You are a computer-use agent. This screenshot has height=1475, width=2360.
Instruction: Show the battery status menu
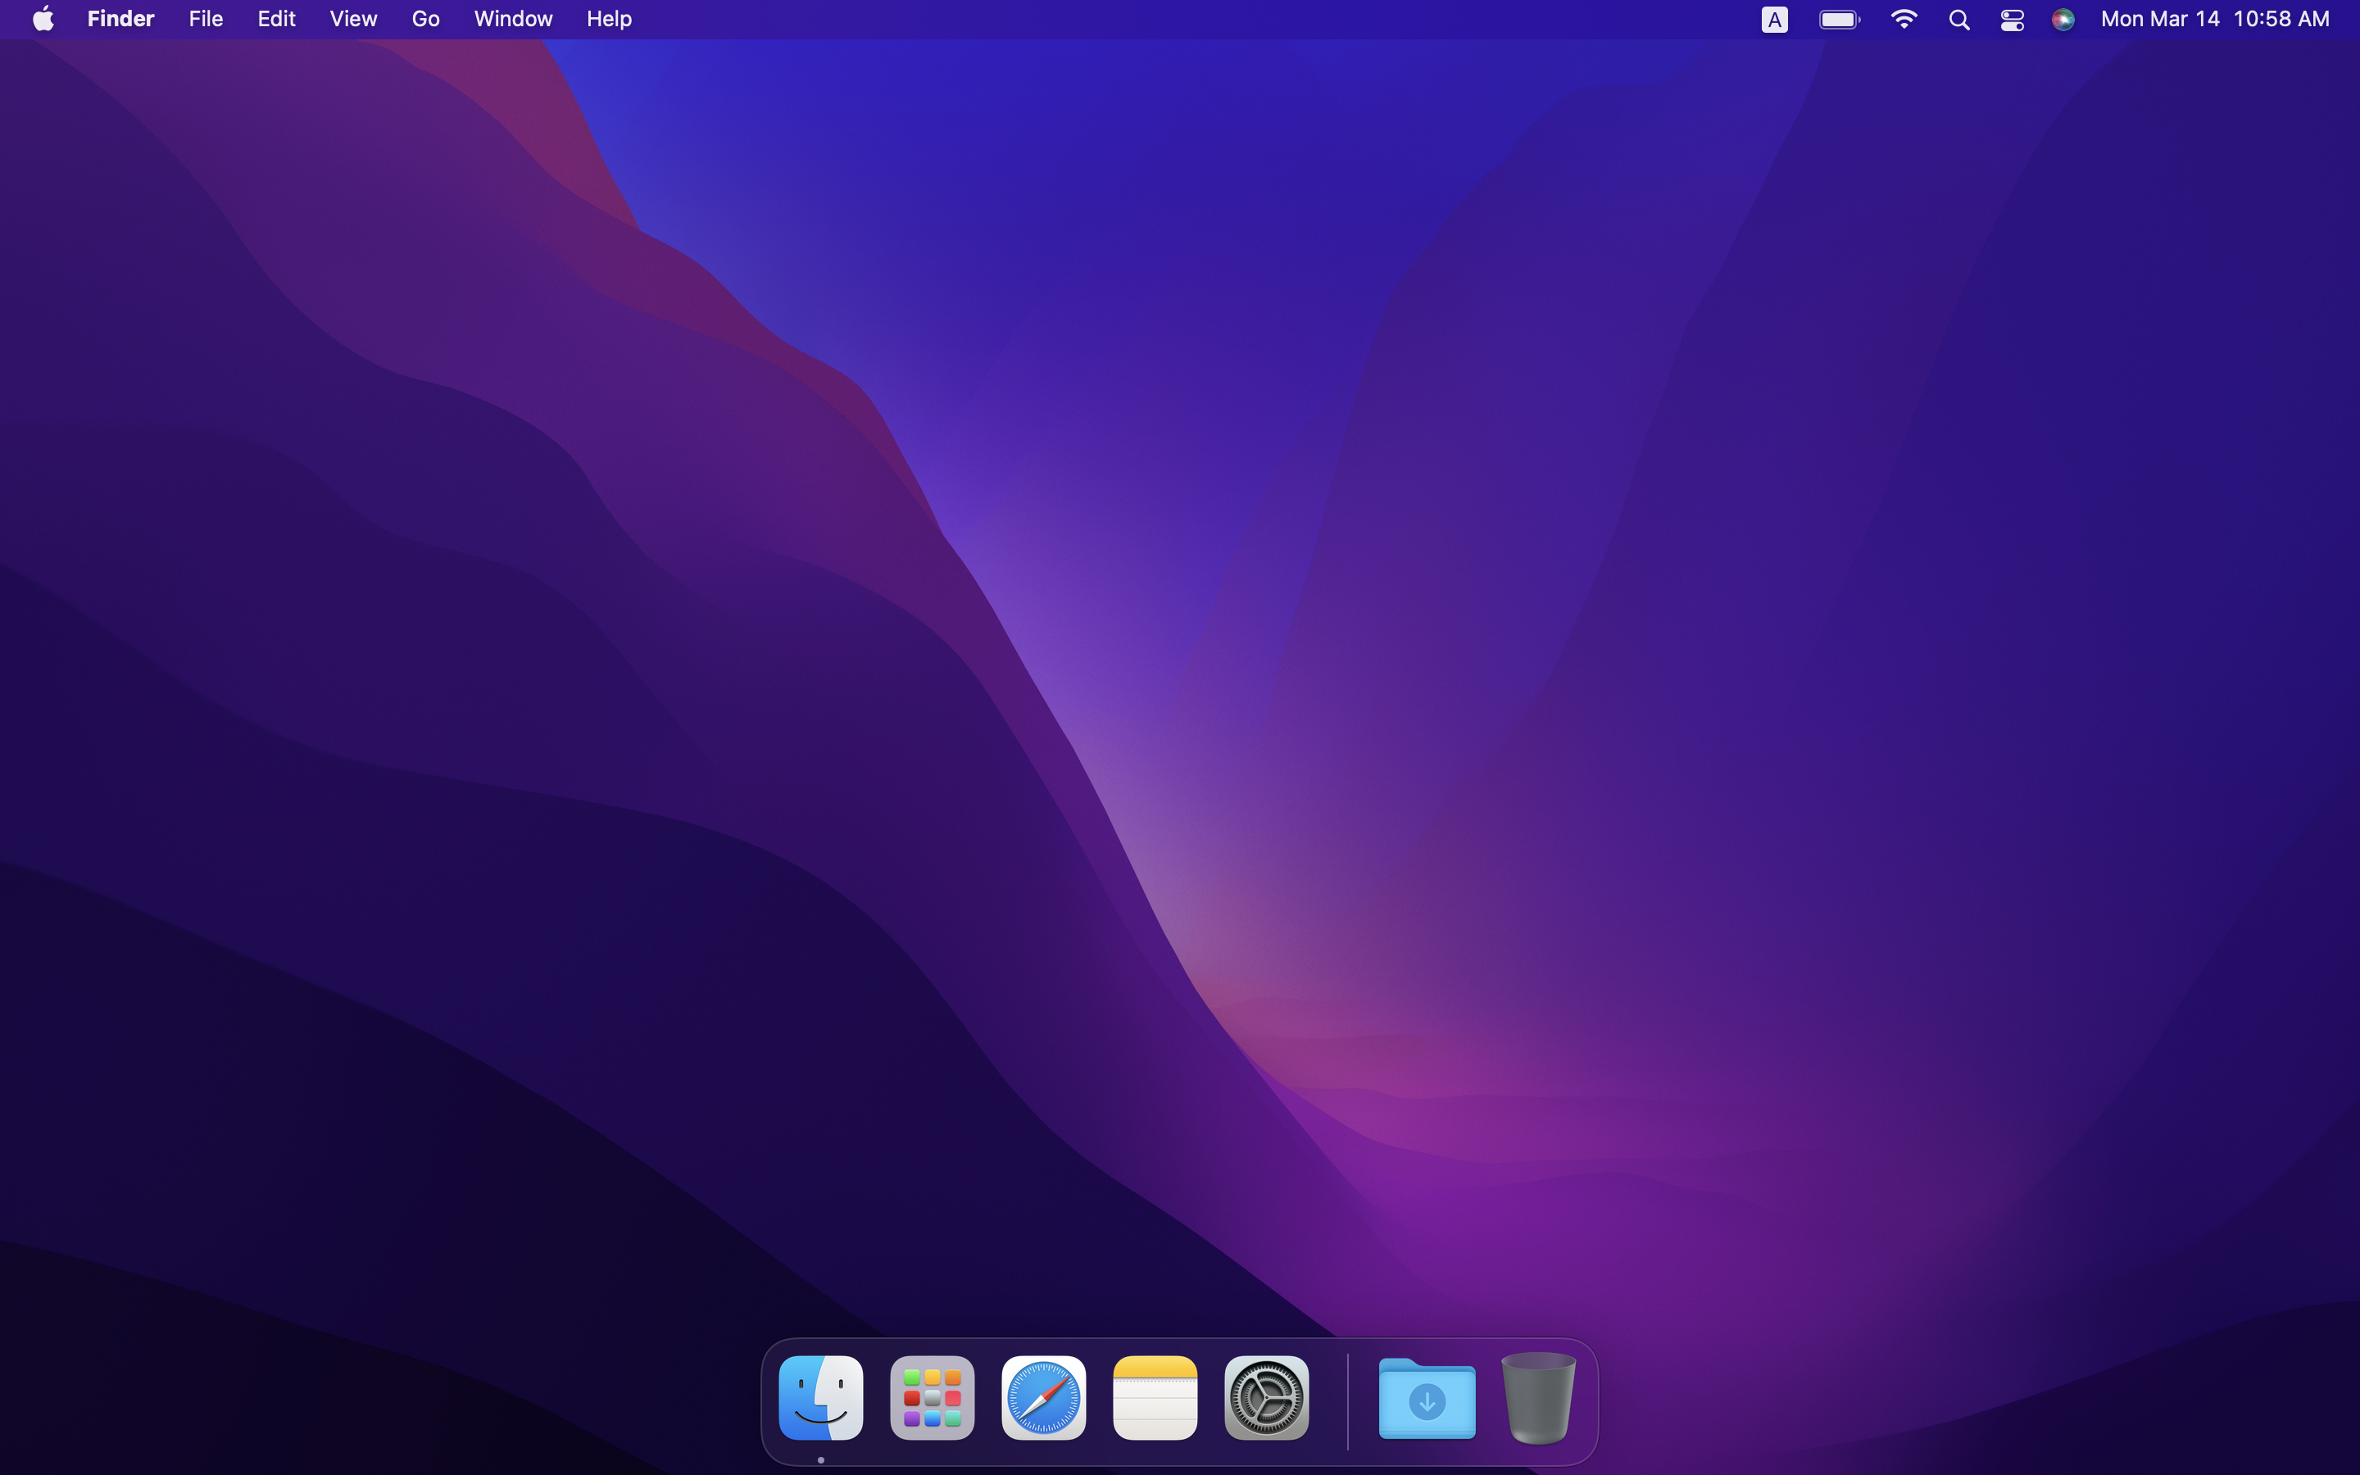pyautogui.click(x=1839, y=20)
